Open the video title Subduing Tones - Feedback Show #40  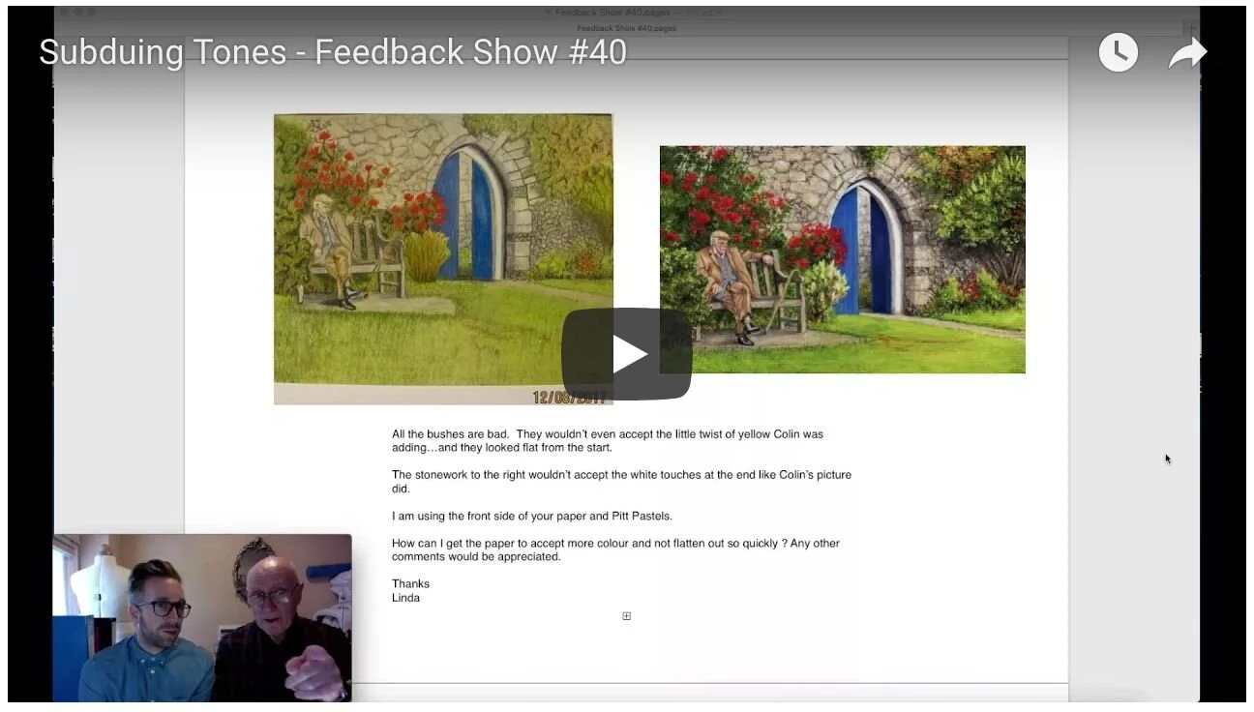click(x=333, y=52)
